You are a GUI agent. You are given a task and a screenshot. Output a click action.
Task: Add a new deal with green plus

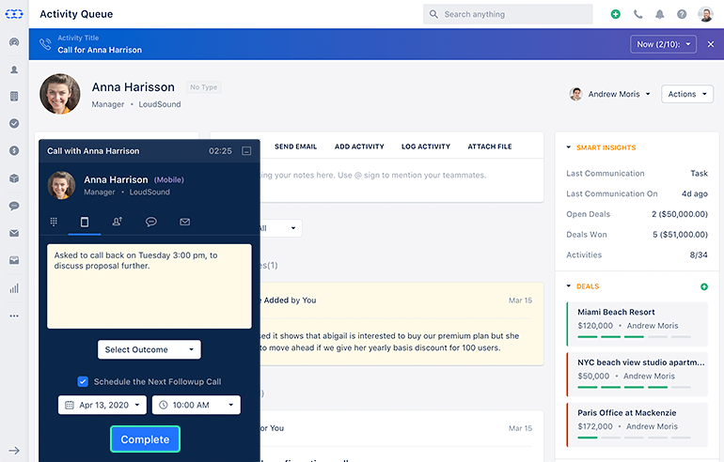704,286
